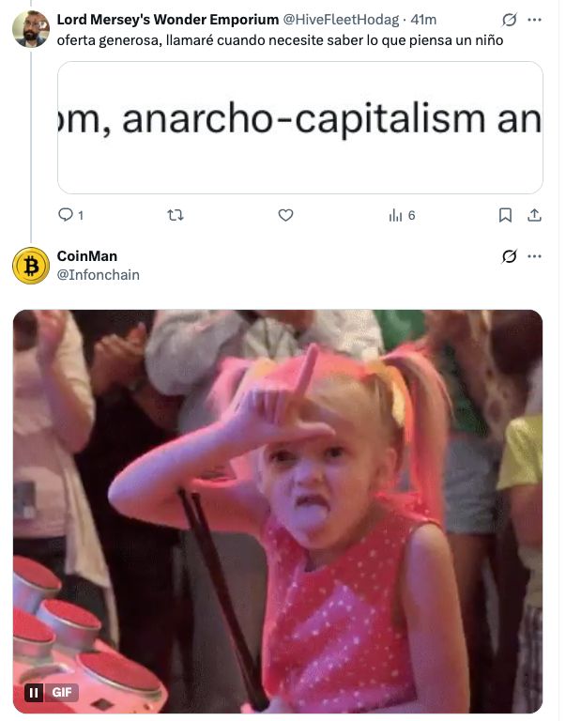
Task: Open the anarcho-capitalism quoted card
Action: [300, 128]
